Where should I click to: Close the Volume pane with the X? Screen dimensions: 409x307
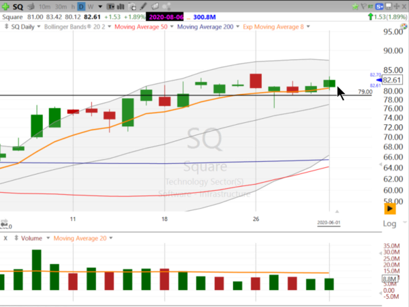pos(5,238)
